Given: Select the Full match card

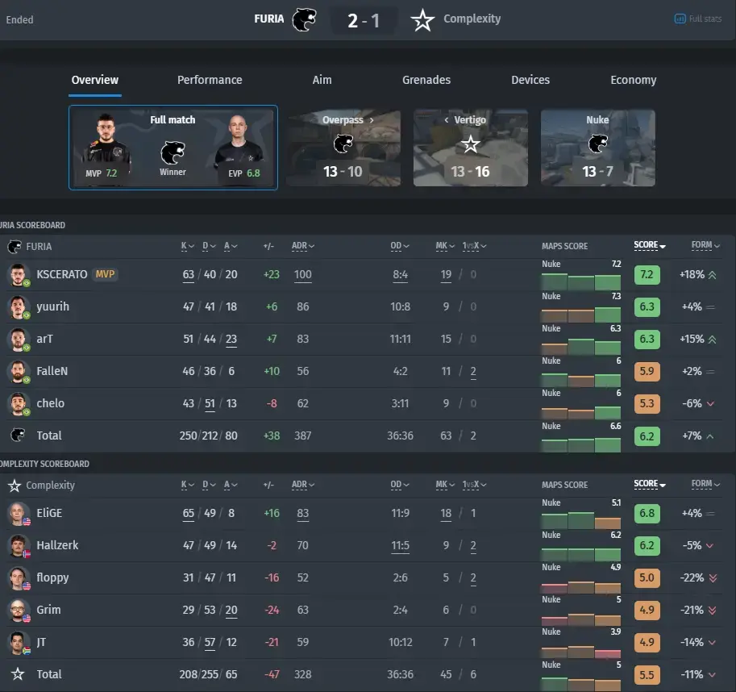Looking at the screenshot, I should 173,148.
